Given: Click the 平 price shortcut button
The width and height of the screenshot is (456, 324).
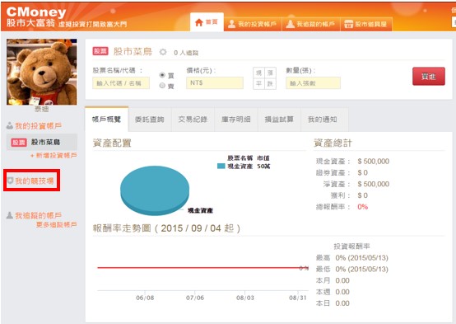Looking at the screenshot, I should point(258,84).
